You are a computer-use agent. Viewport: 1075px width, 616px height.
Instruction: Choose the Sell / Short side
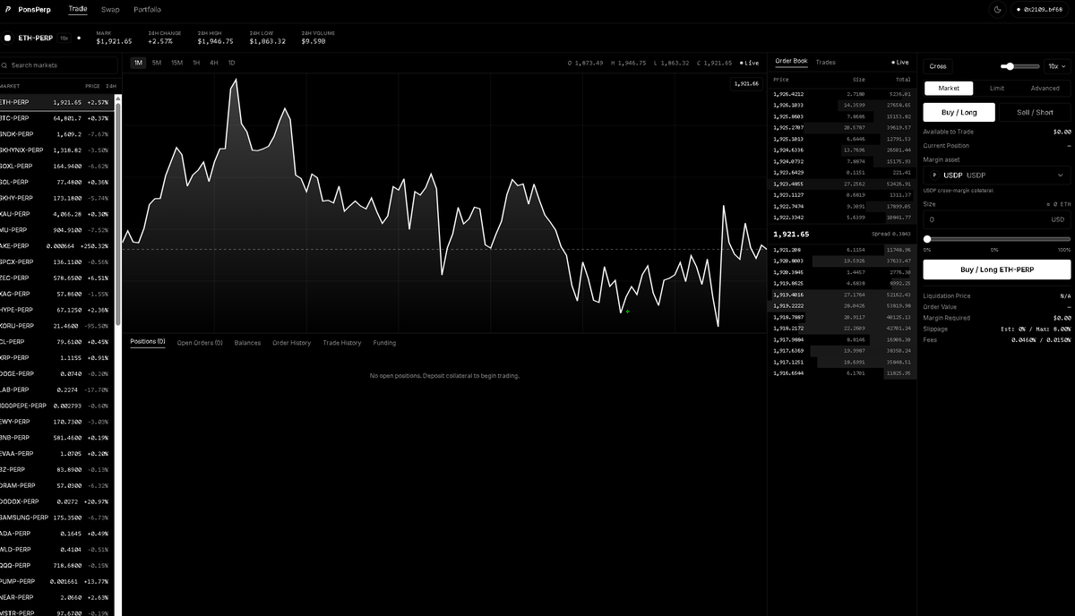[x=1035, y=113]
